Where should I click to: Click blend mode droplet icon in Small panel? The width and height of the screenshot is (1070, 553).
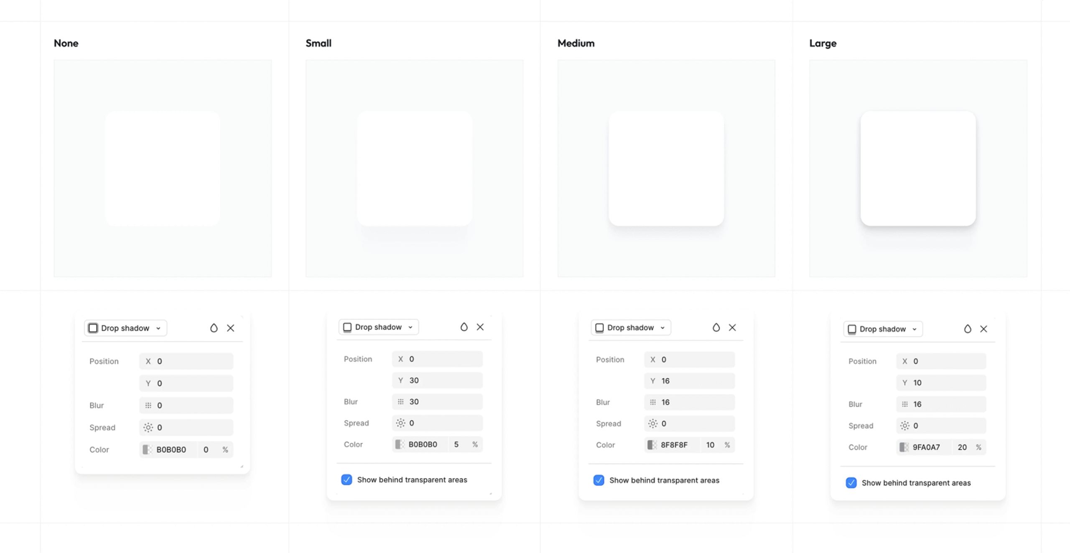pos(464,327)
